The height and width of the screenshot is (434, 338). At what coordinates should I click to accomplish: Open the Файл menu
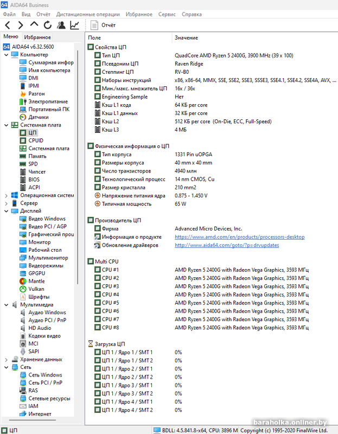[9, 14]
